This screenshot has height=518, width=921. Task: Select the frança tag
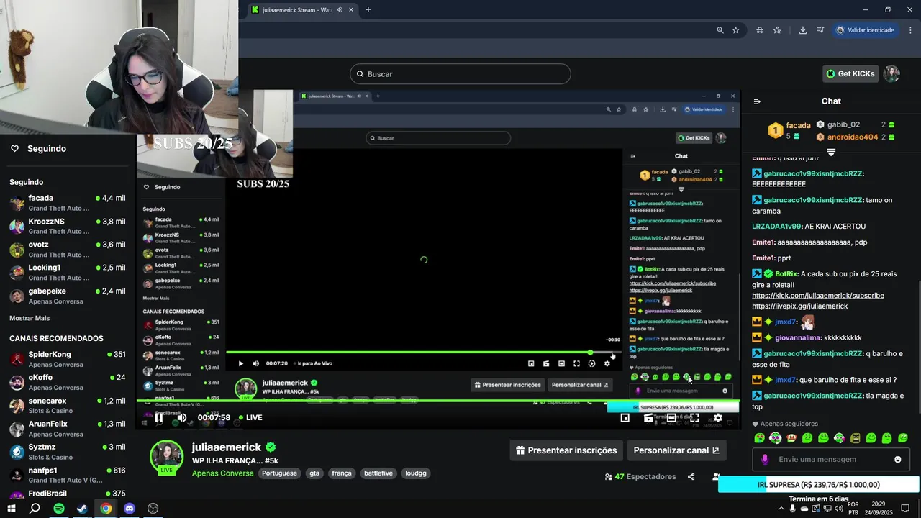coord(342,473)
